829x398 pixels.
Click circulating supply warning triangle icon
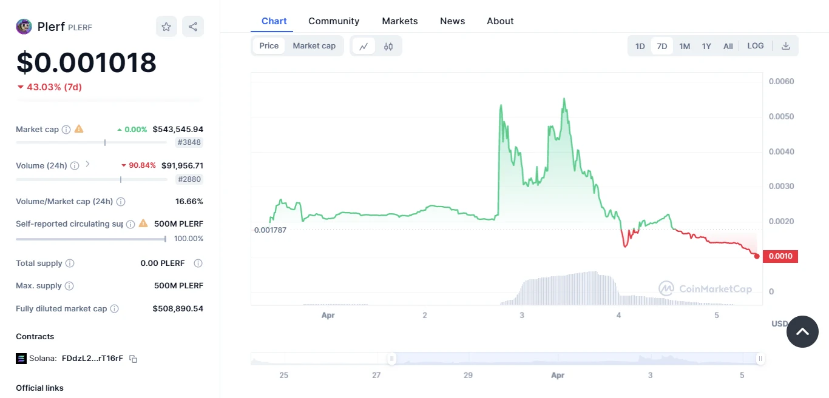(143, 224)
